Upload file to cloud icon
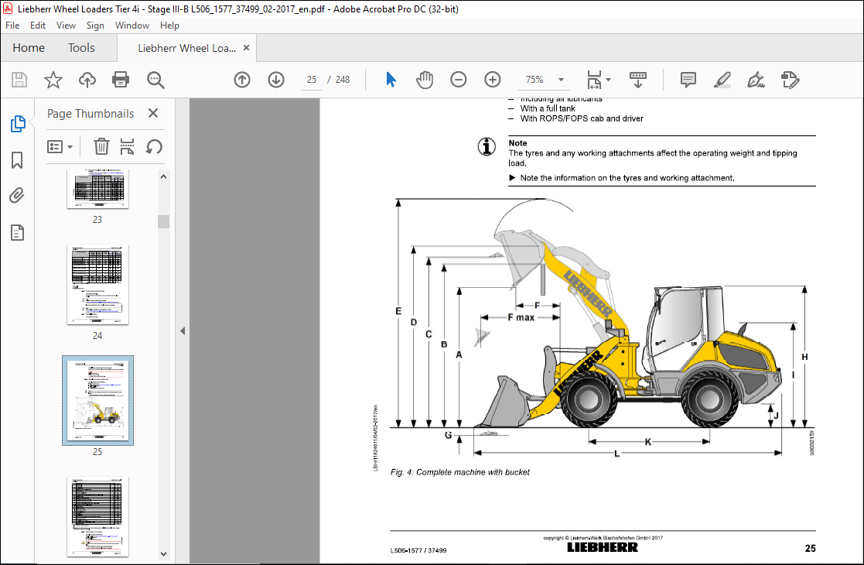The height and width of the screenshot is (565, 864). tap(87, 80)
